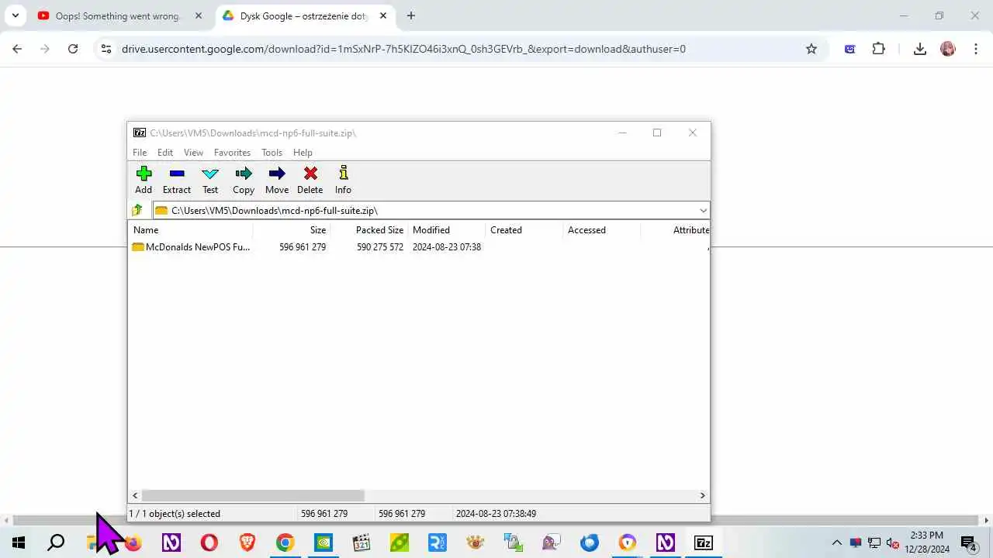Sort by the Packed Size column header
The height and width of the screenshot is (558, 993).
pos(369,230)
